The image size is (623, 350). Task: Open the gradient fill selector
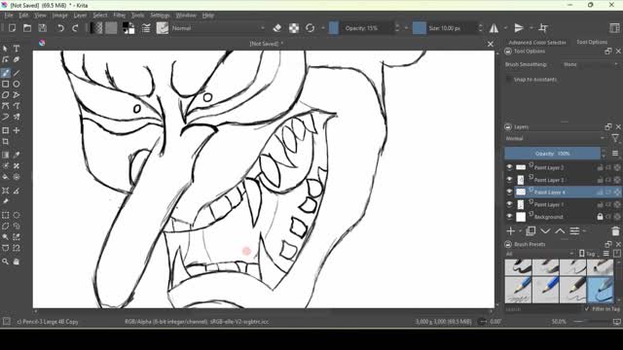(96, 28)
